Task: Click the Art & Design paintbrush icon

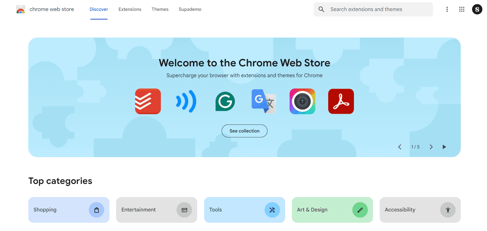Action: click(x=360, y=210)
